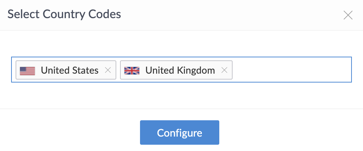Close the Select Country Codes dialog
The height and width of the screenshot is (151, 363).
point(348,15)
